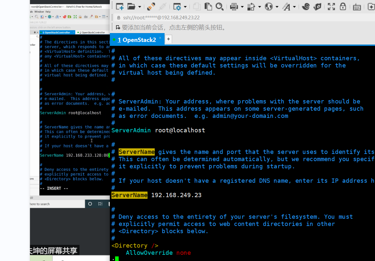Click new folder icon in background Xshell
This screenshot has height=261, width=375.
96,17
